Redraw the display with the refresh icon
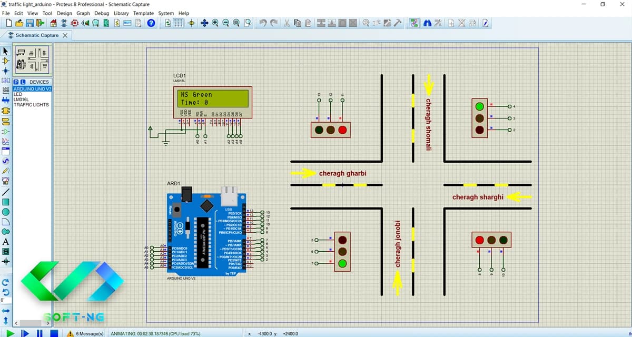The image size is (632, 337). click(x=168, y=23)
